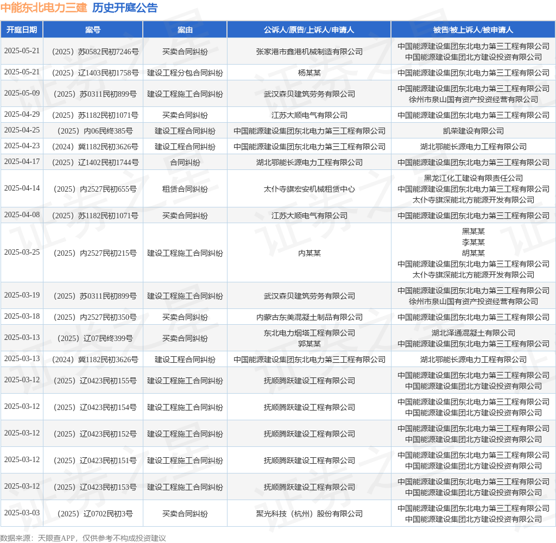Select the date 2025-04-14
The width and height of the screenshot is (556, 543).
click(22, 188)
